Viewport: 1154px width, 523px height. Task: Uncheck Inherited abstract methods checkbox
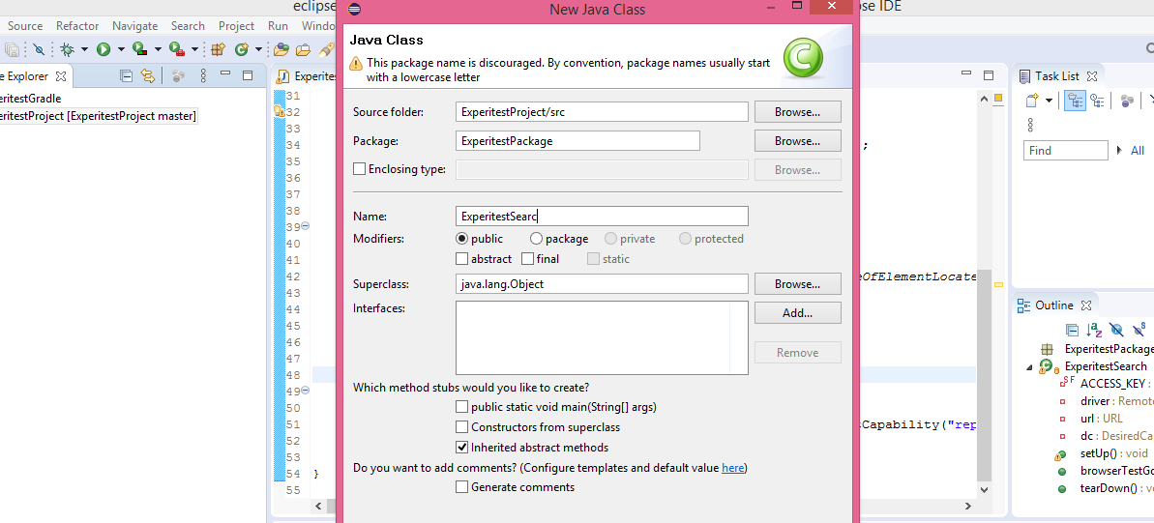click(462, 448)
